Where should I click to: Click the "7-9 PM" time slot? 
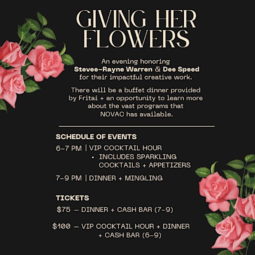click(x=69, y=178)
